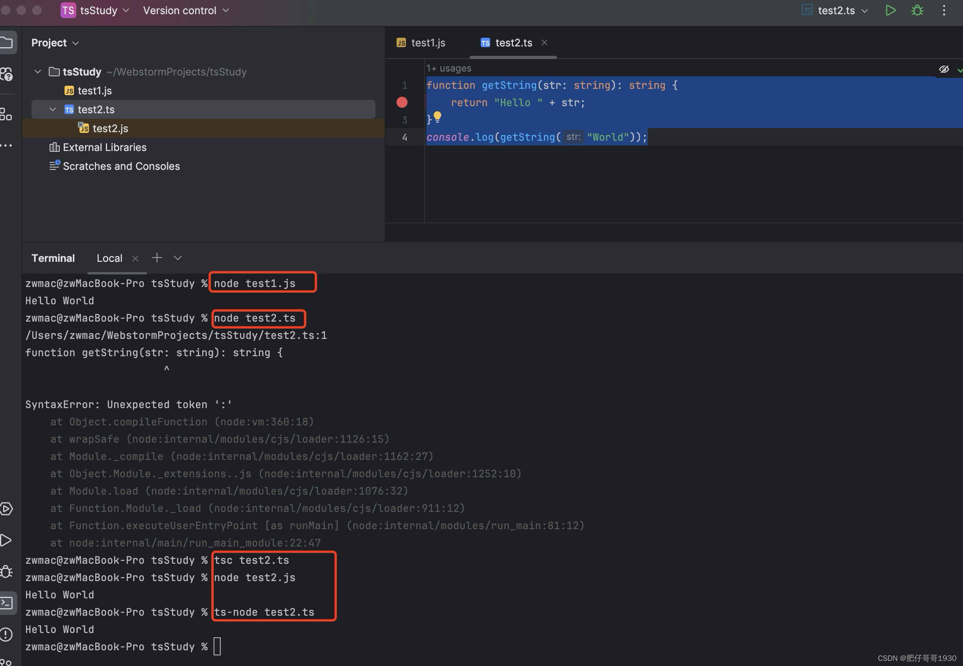Click the "World" string on line 4
Screen dimensions: 963x666
point(607,137)
